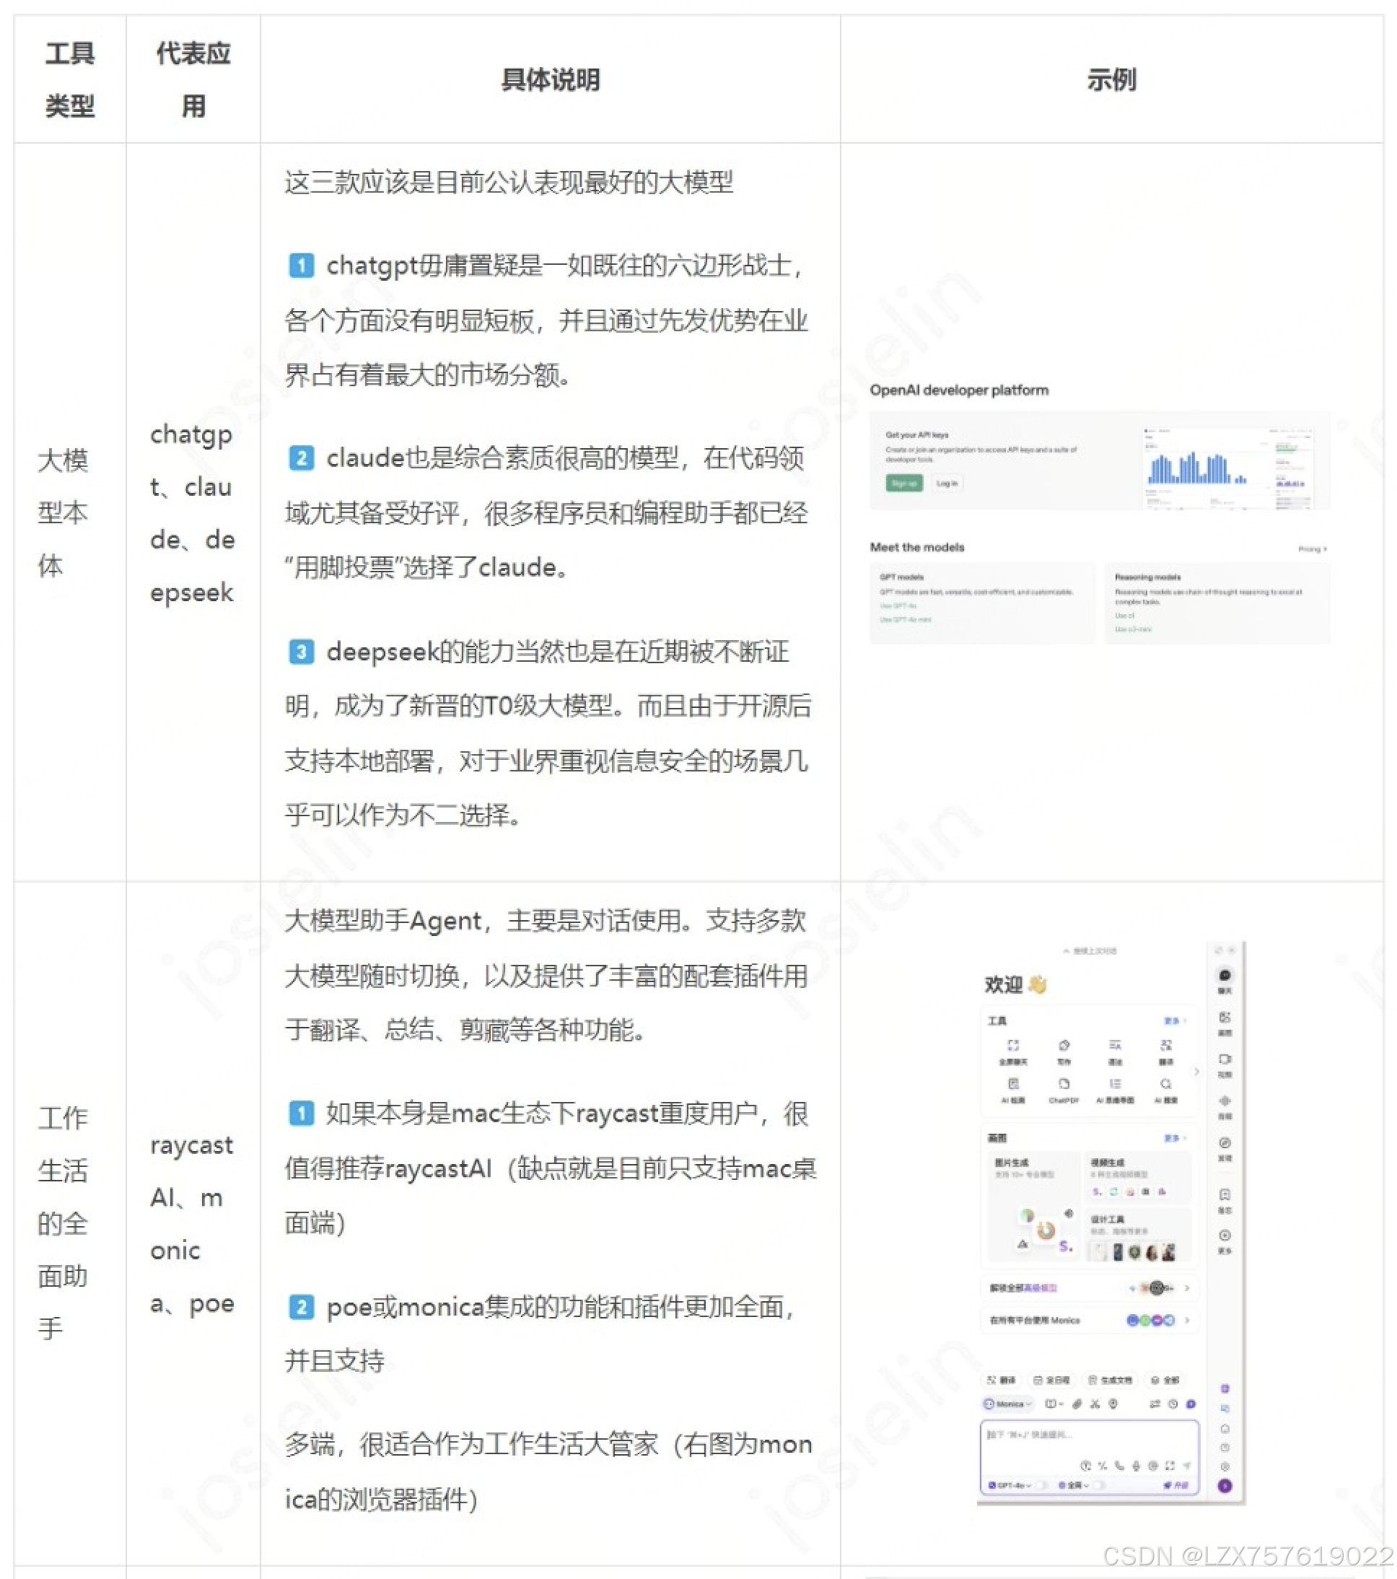Expand the GPT-4o model dropdown
The height and width of the screenshot is (1579, 1397).
click(x=1011, y=1484)
